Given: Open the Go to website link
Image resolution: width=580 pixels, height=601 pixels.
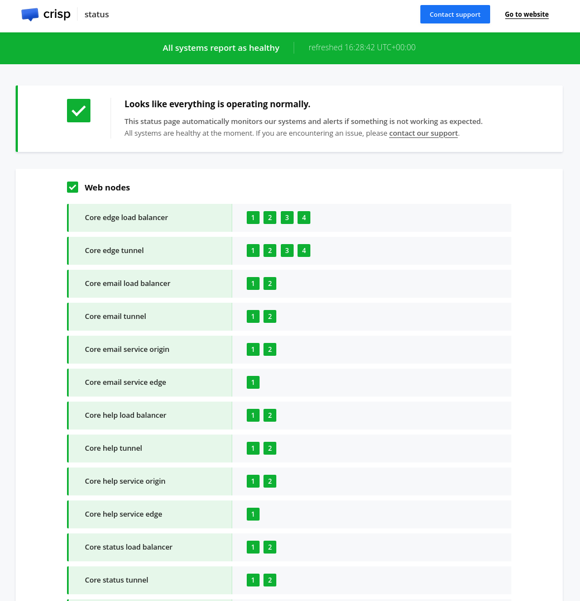Looking at the screenshot, I should (526, 15).
